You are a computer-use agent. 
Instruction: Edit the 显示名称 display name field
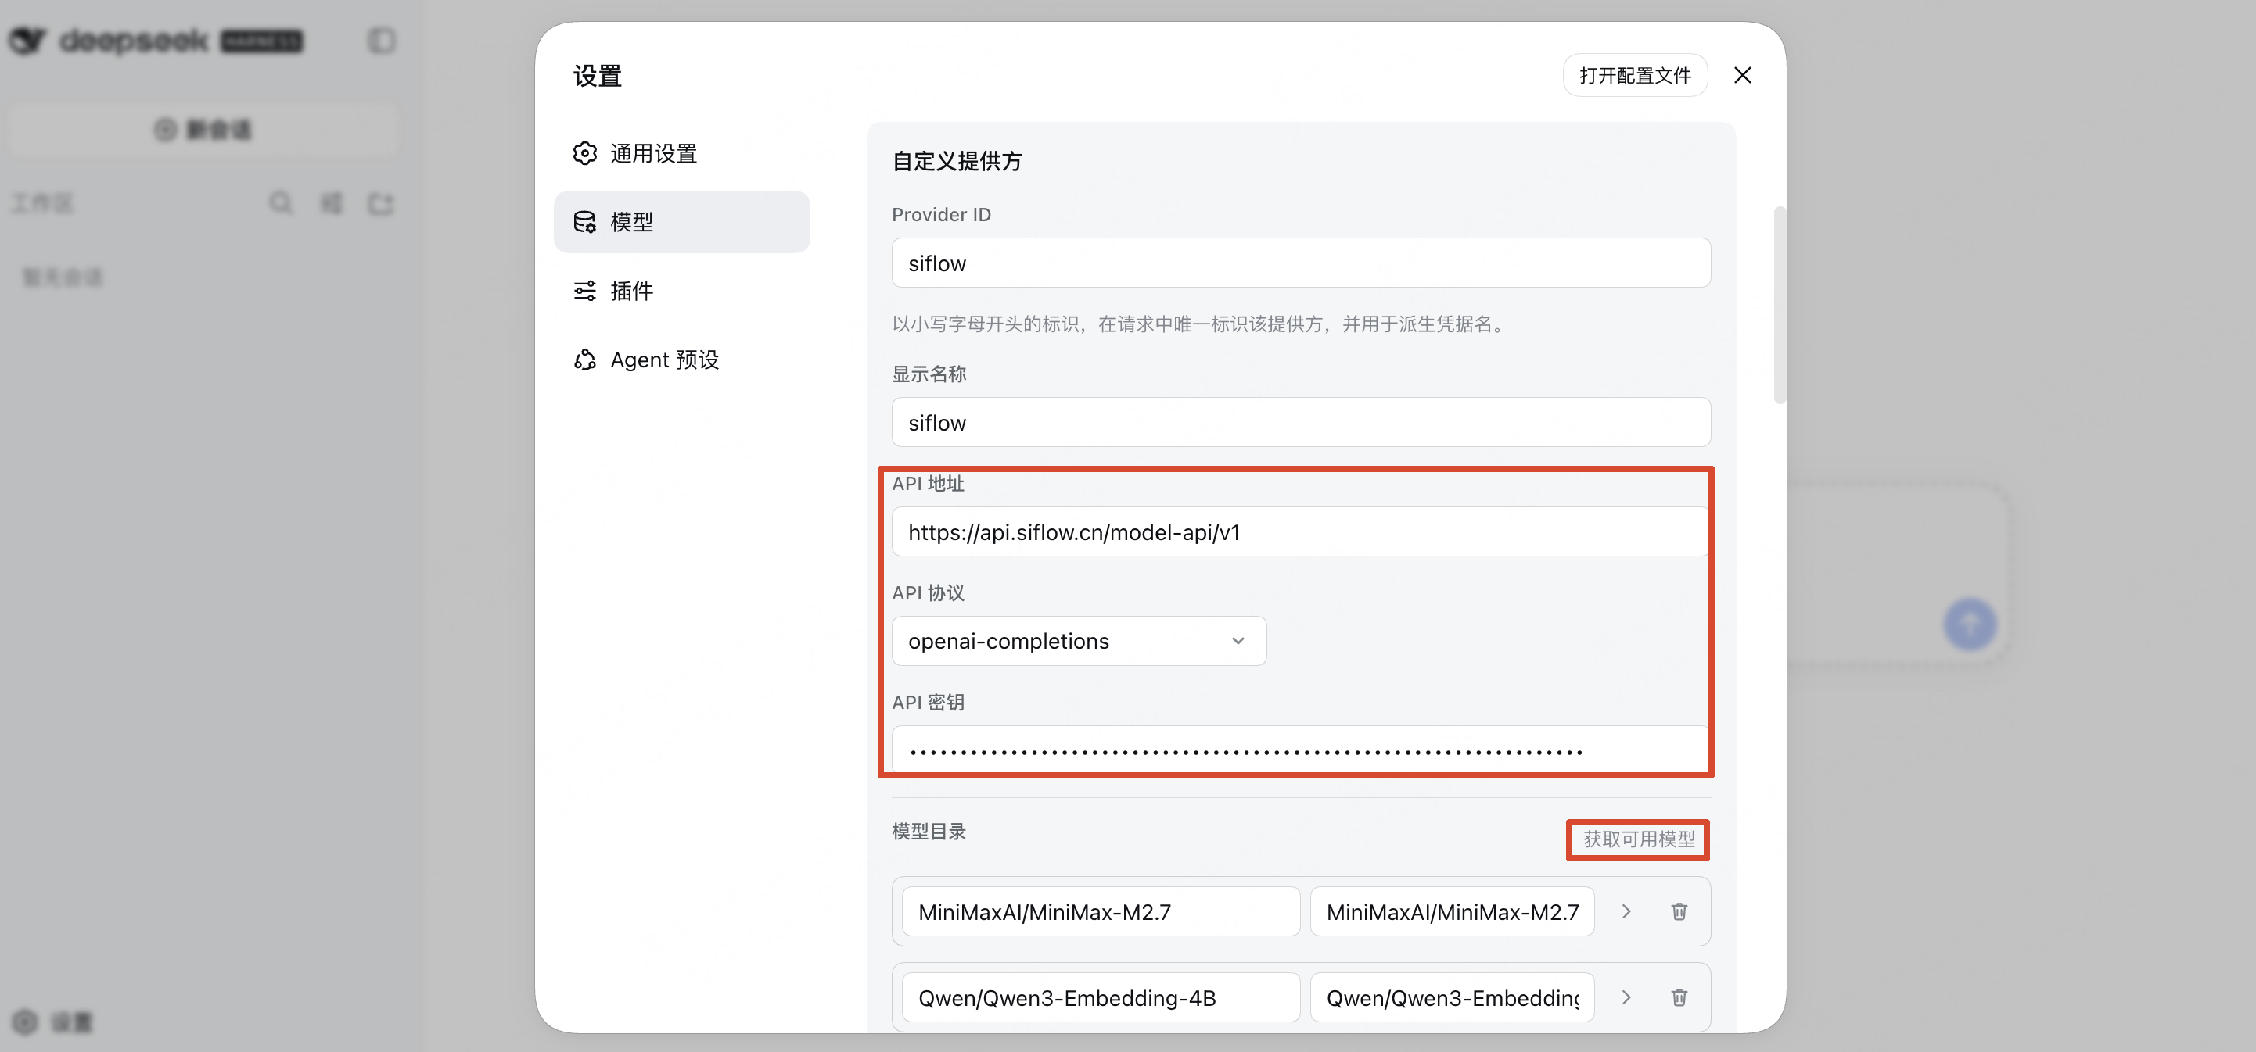click(1301, 422)
